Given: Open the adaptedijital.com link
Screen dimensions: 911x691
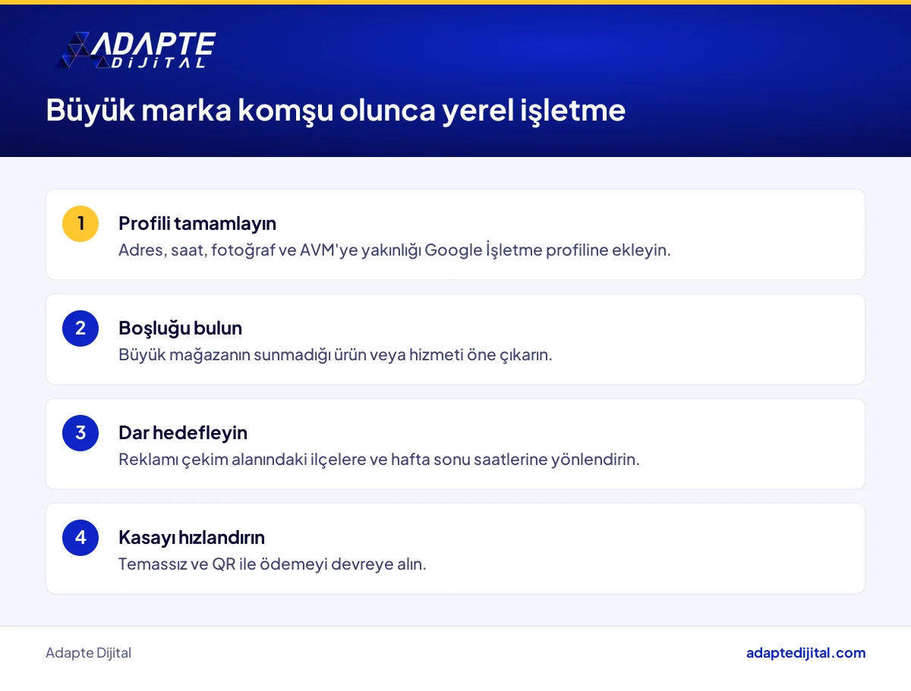Looking at the screenshot, I should 805,653.
